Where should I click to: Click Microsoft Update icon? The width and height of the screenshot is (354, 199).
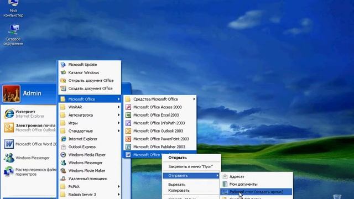point(63,65)
